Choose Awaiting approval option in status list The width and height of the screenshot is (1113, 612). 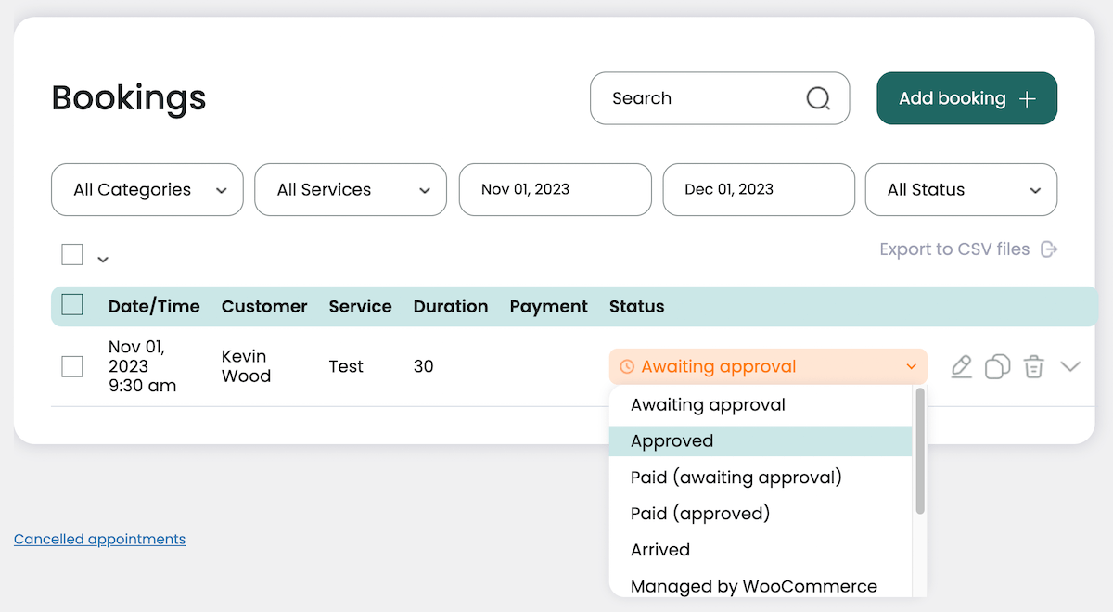click(x=761, y=405)
